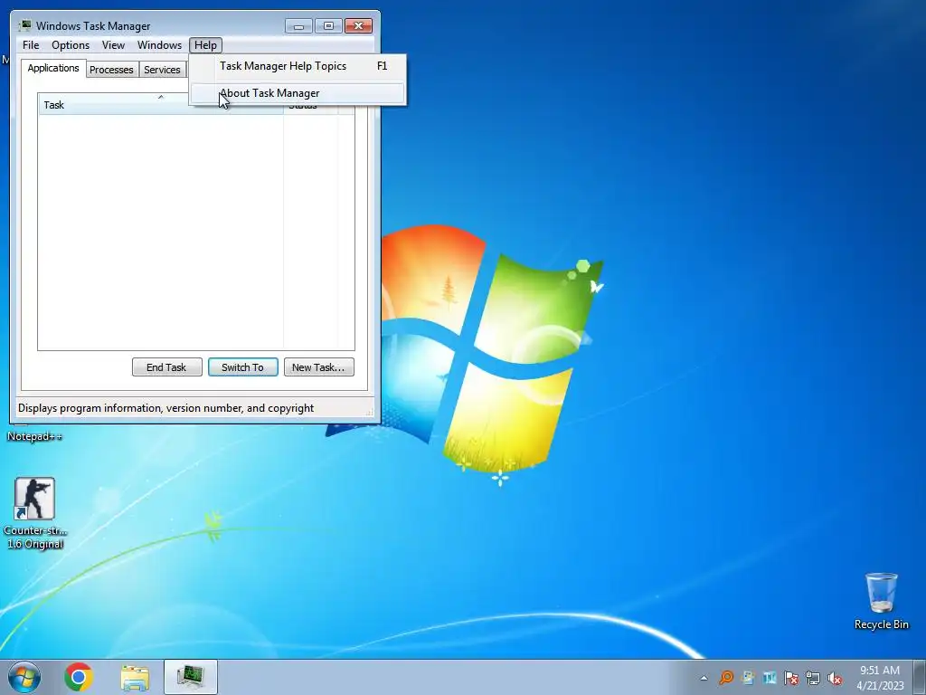The image size is (926, 695).
Task: Click the teal tray icon beside Action Center
Action: (770, 678)
